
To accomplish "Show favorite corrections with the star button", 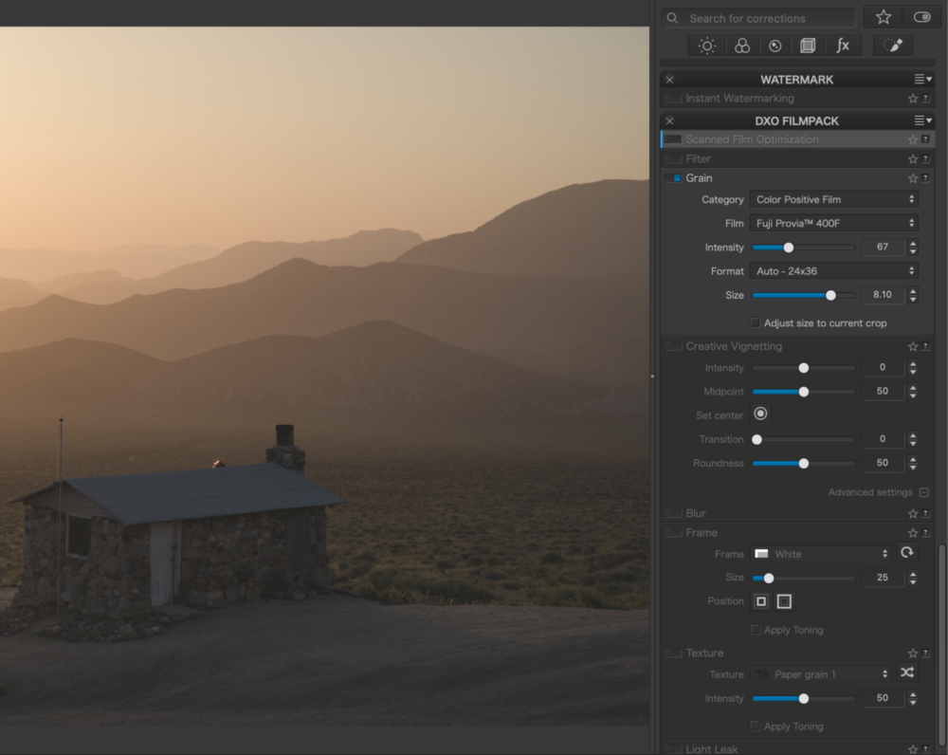I will [883, 18].
